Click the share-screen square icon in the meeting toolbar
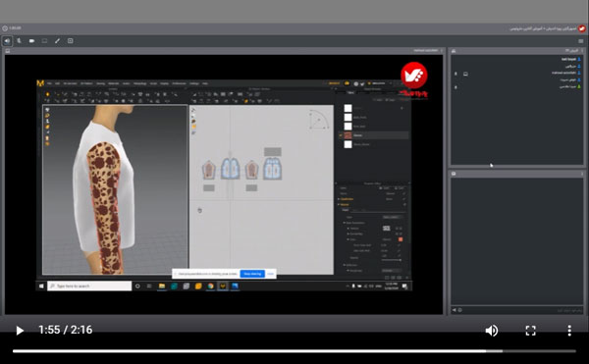This screenshot has width=589, height=364. click(71, 40)
